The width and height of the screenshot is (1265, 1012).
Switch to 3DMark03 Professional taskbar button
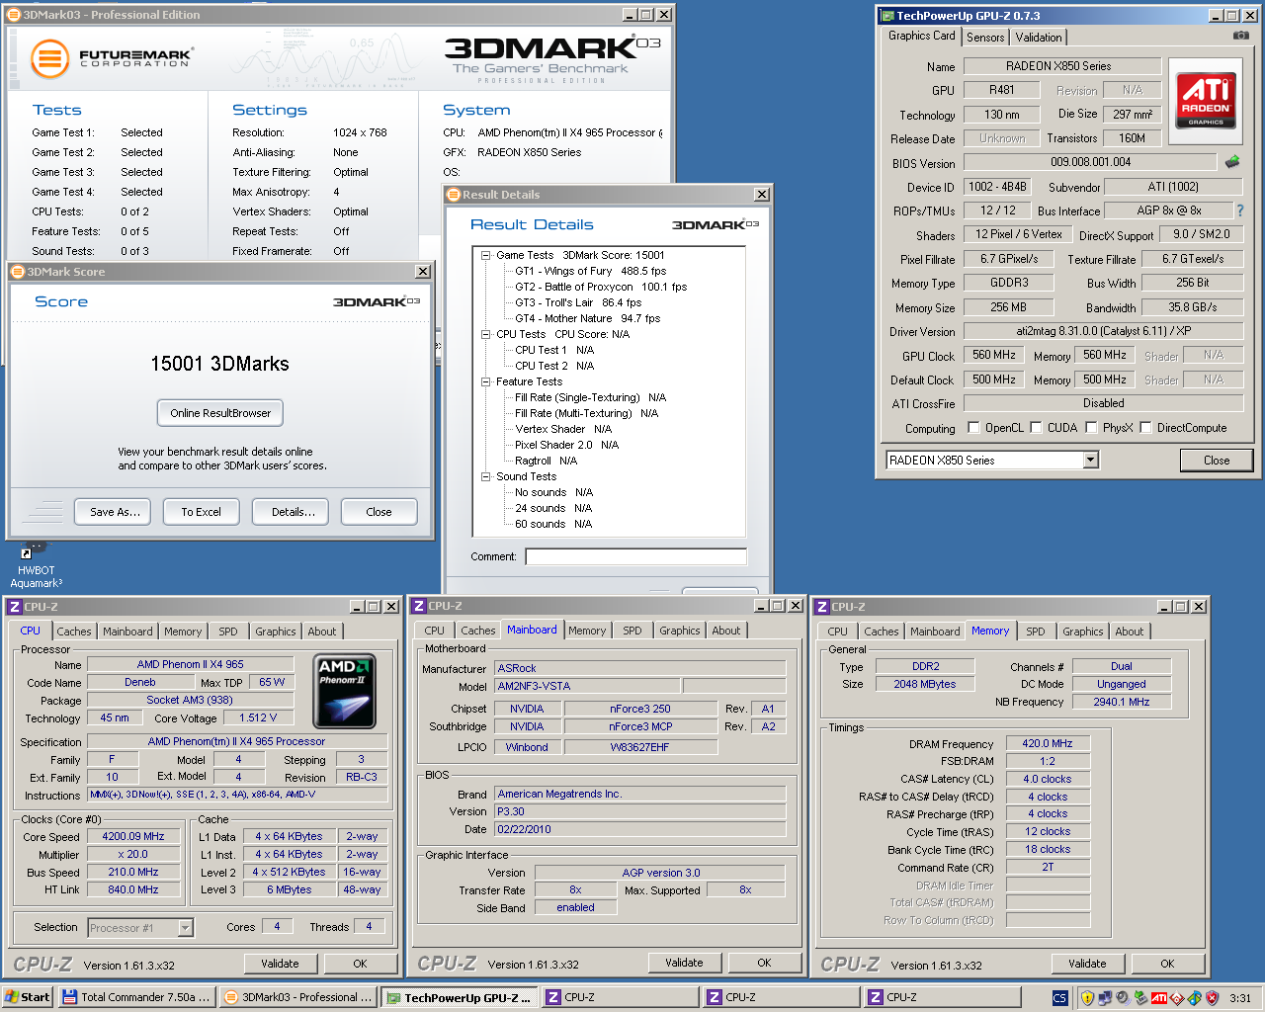(297, 997)
